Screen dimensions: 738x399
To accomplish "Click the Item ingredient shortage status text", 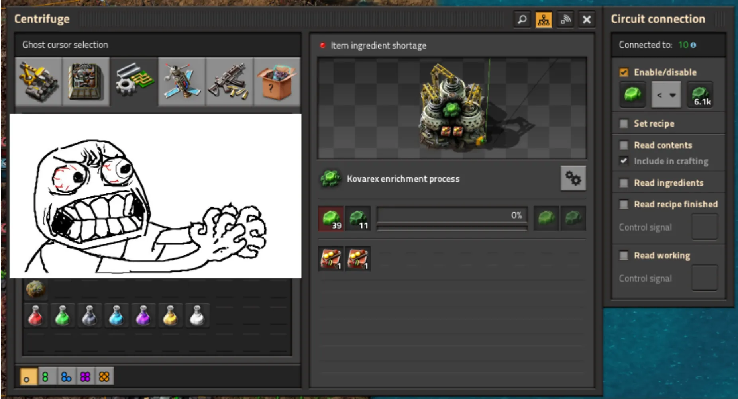I will 378,46.
